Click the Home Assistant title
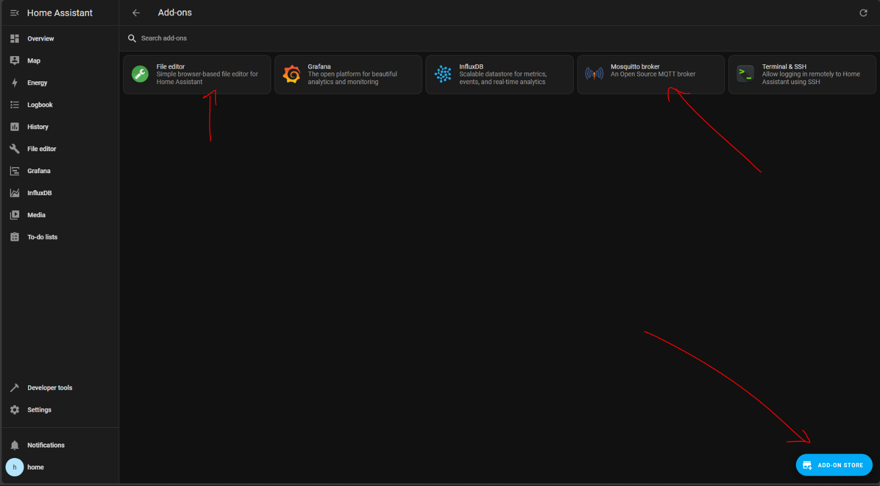Screen dimensions: 880x486 click(x=60, y=13)
